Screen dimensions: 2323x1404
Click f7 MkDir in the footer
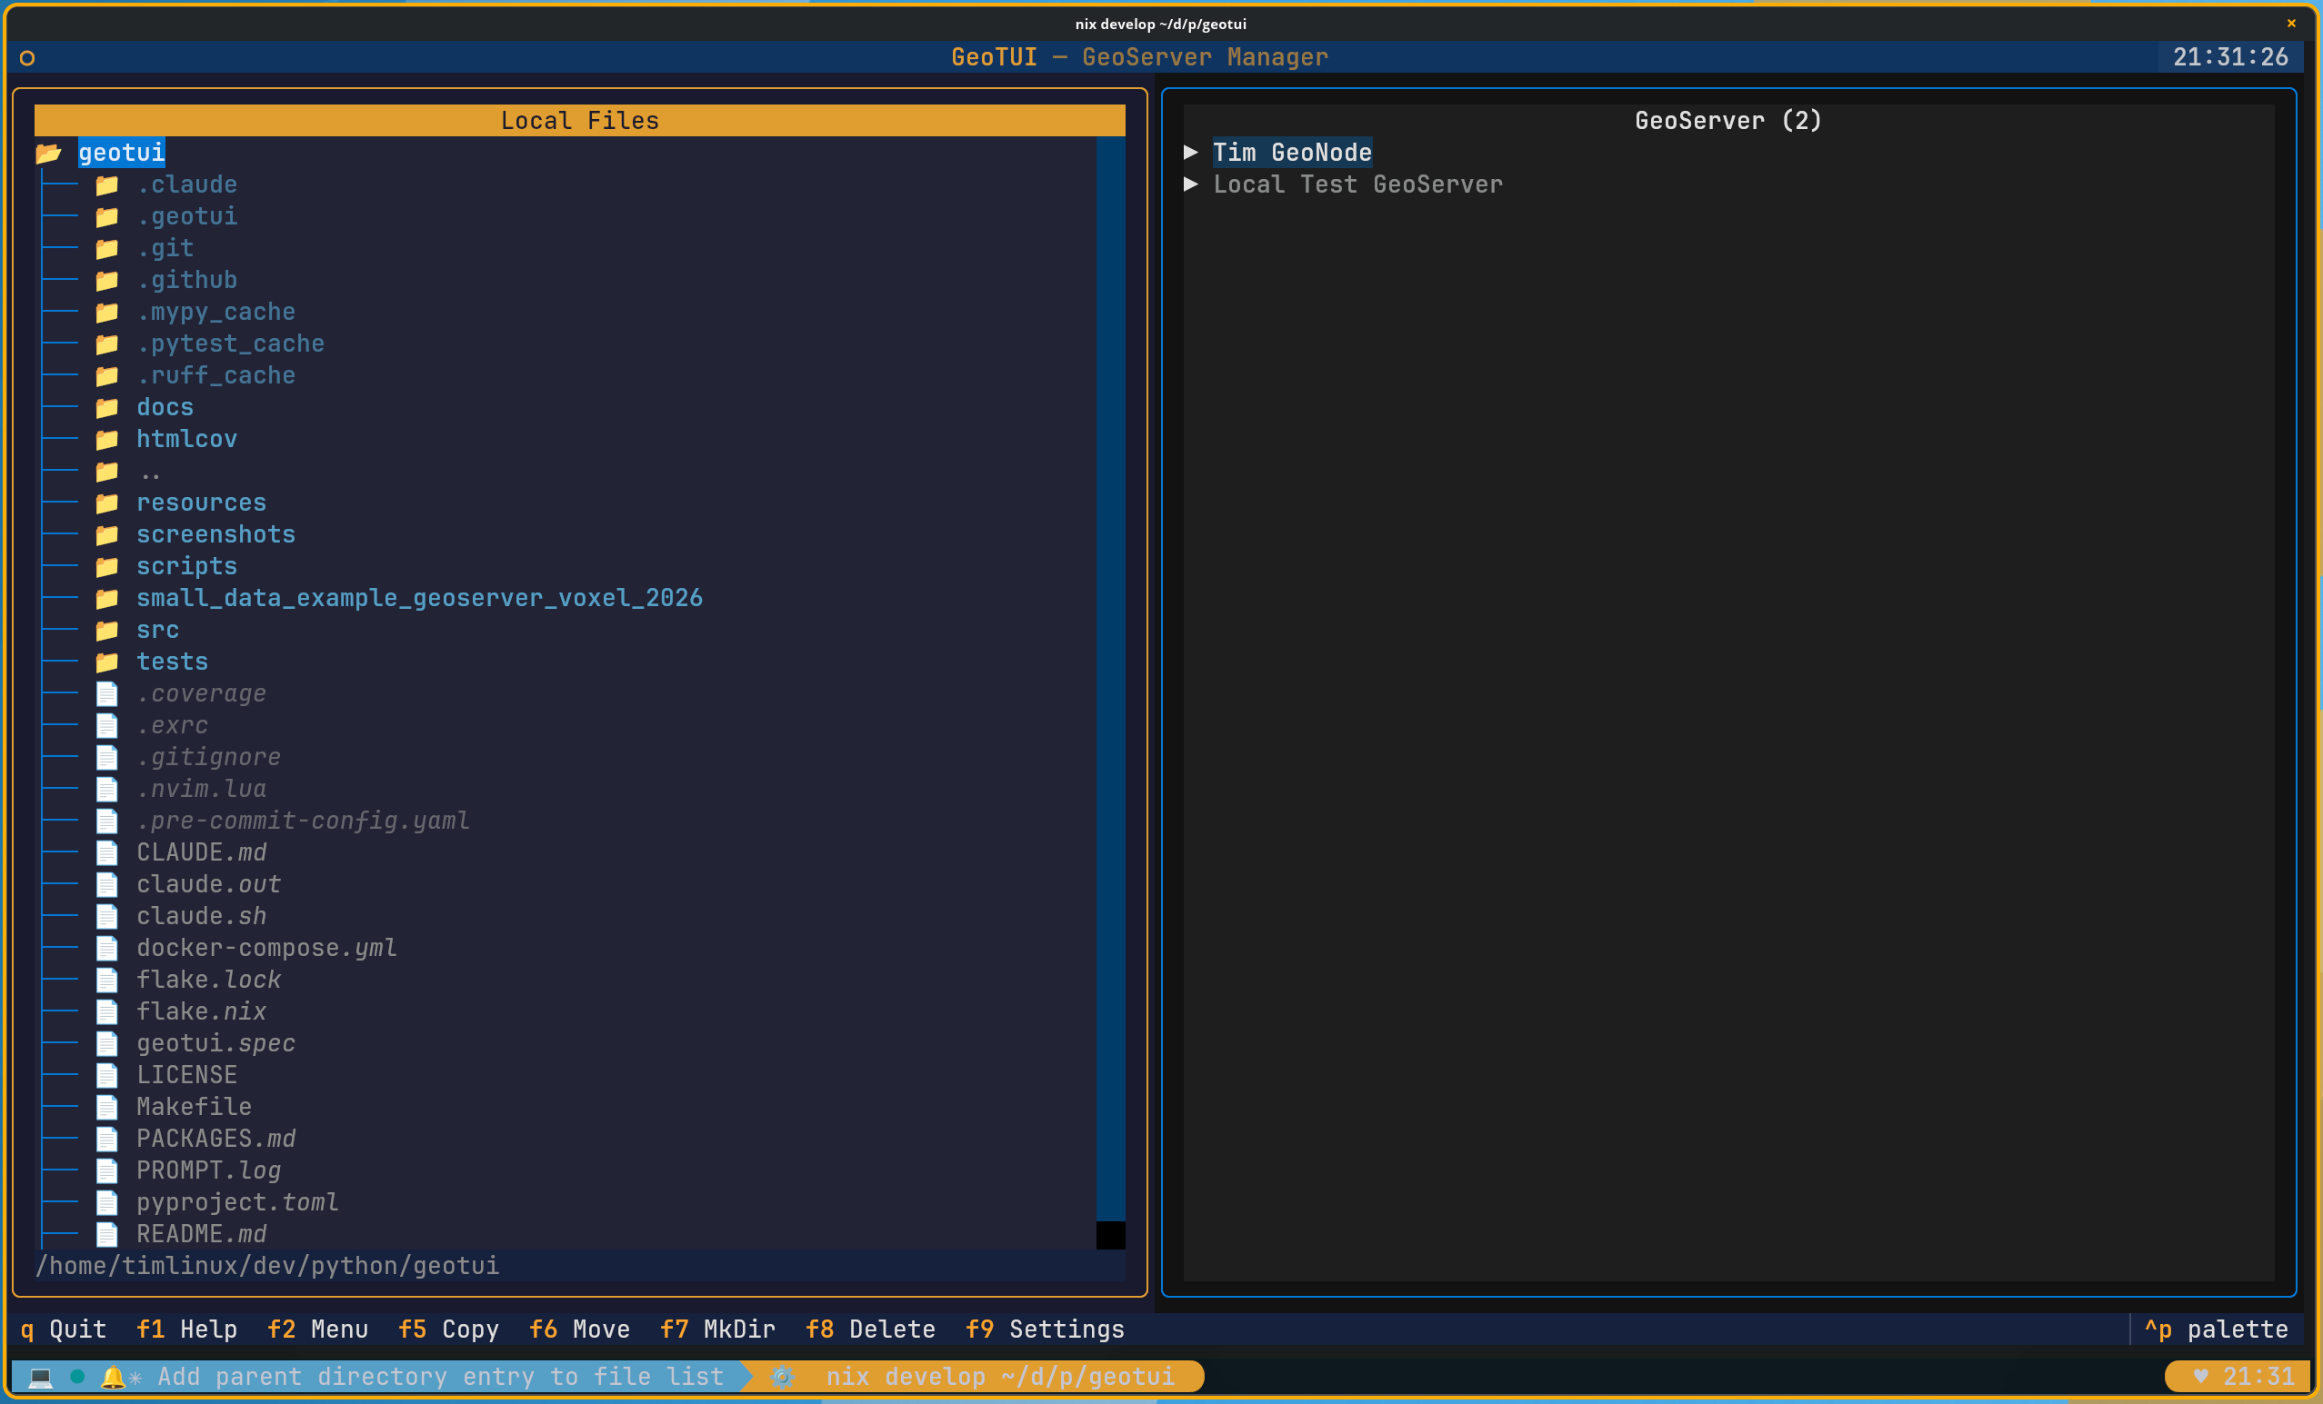(717, 1329)
